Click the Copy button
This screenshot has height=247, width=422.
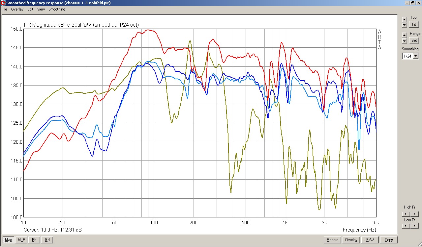tap(388, 240)
